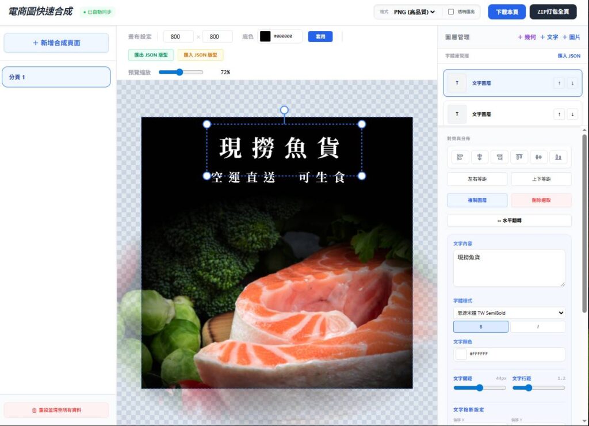Click the align vertical middle icon
589x426 pixels.
(x=538, y=157)
